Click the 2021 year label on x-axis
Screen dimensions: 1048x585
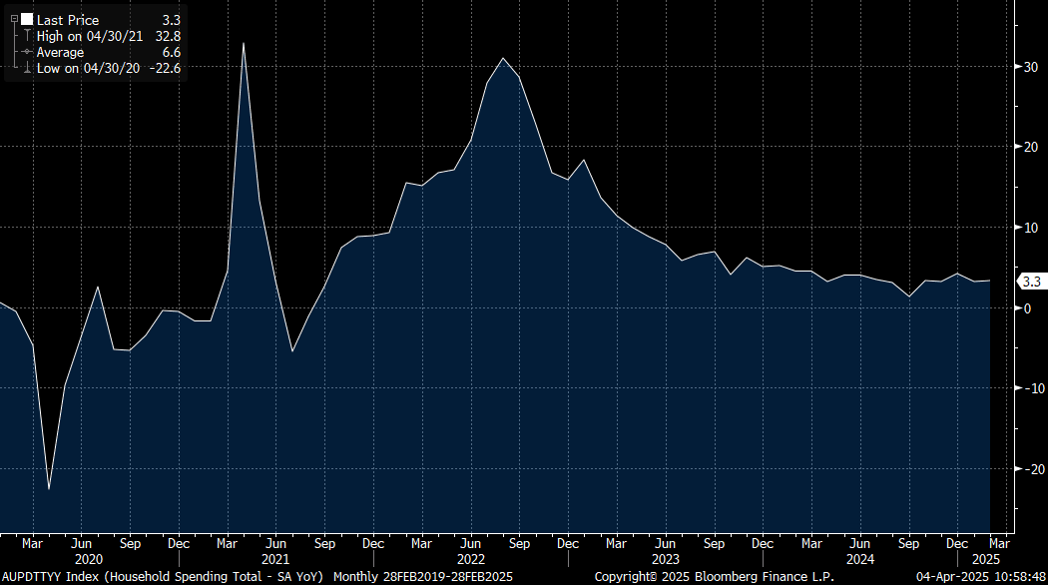point(275,560)
